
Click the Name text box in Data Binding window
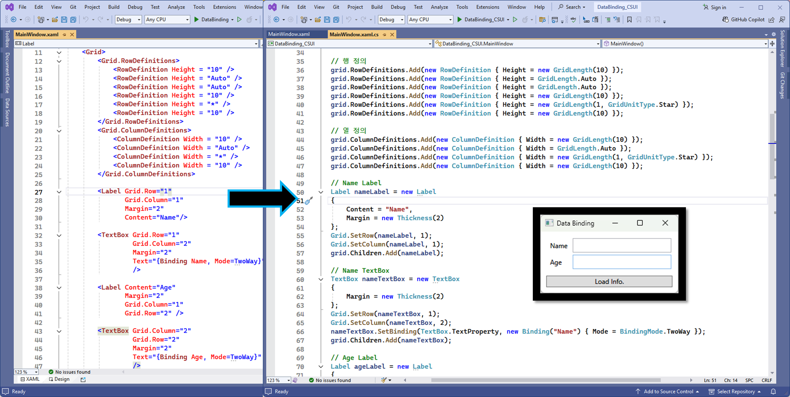[x=621, y=245]
